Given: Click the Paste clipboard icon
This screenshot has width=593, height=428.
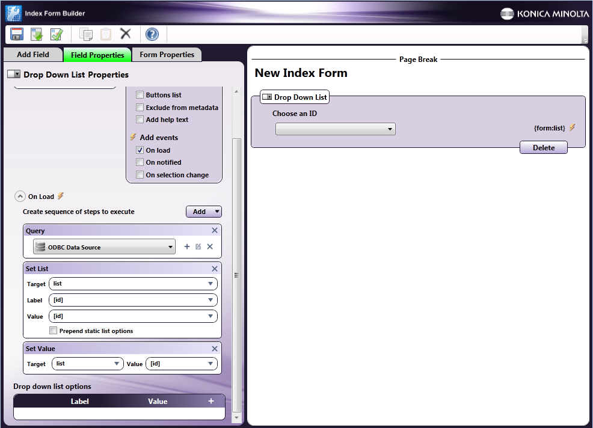Looking at the screenshot, I should [105, 34].
